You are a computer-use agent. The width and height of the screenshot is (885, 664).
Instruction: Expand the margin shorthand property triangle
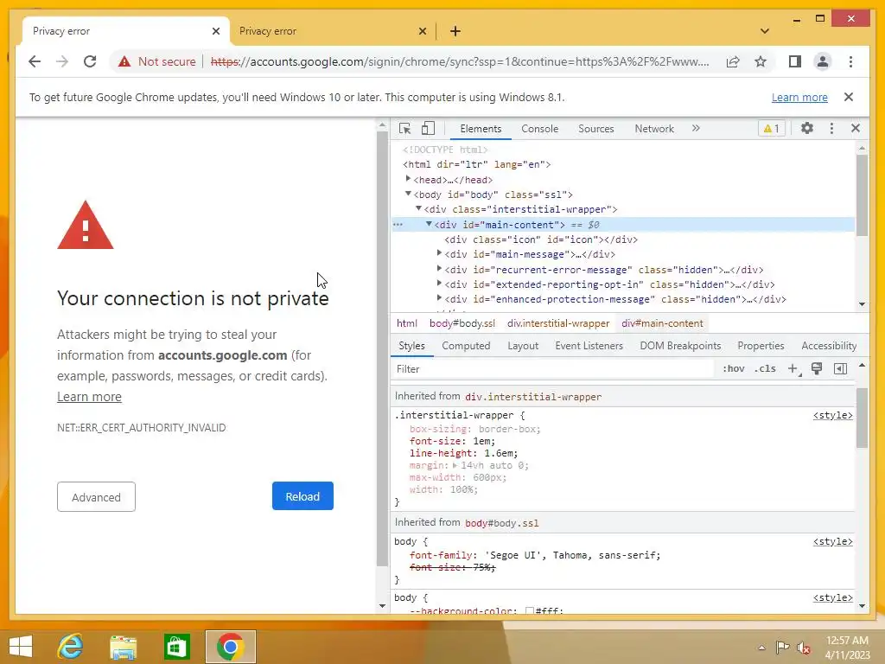point(455,466)
